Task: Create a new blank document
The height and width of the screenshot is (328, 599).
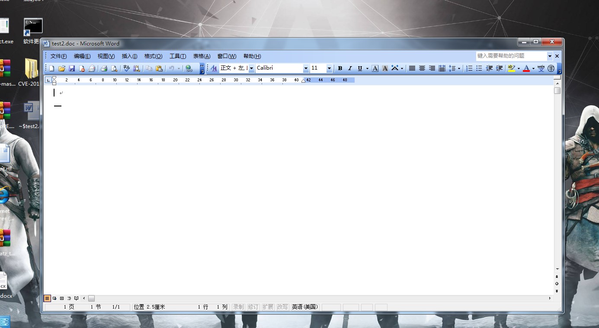Action: pos(52,68)
